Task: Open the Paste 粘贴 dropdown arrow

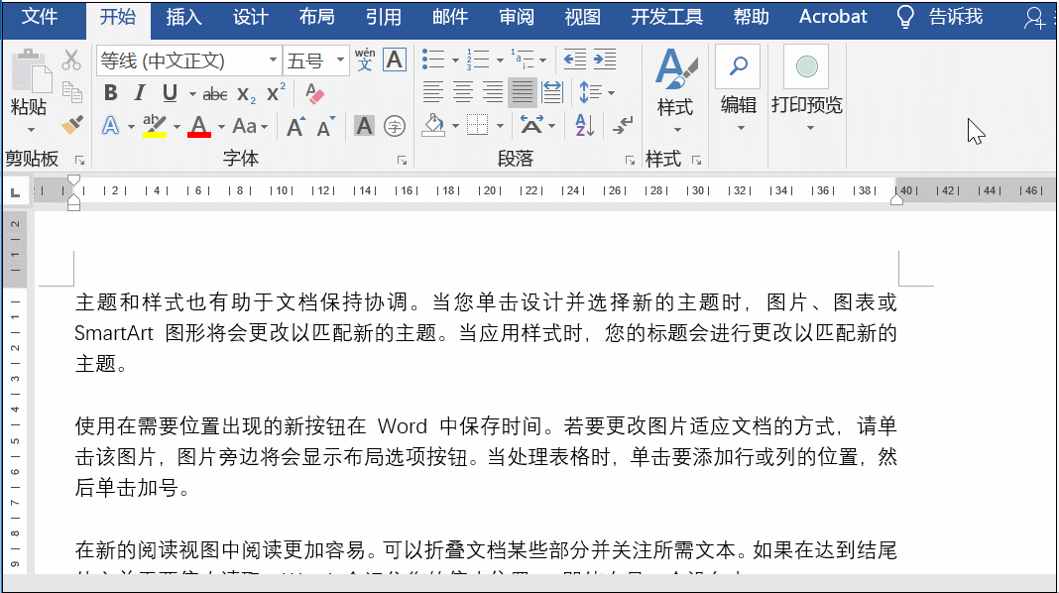Action: click(x=31, y=130)
